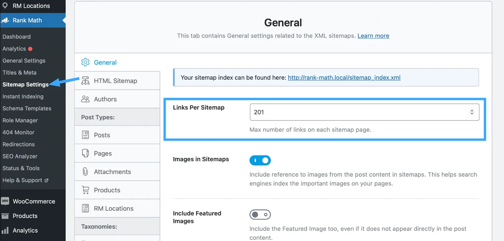Screen dimensions: 504x241
Task: Click the increment arrow on Links Per Sitemap
Action: click(x=472, y=110)
